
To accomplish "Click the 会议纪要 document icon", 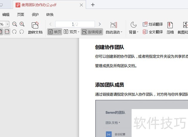I will coord(109,134).
